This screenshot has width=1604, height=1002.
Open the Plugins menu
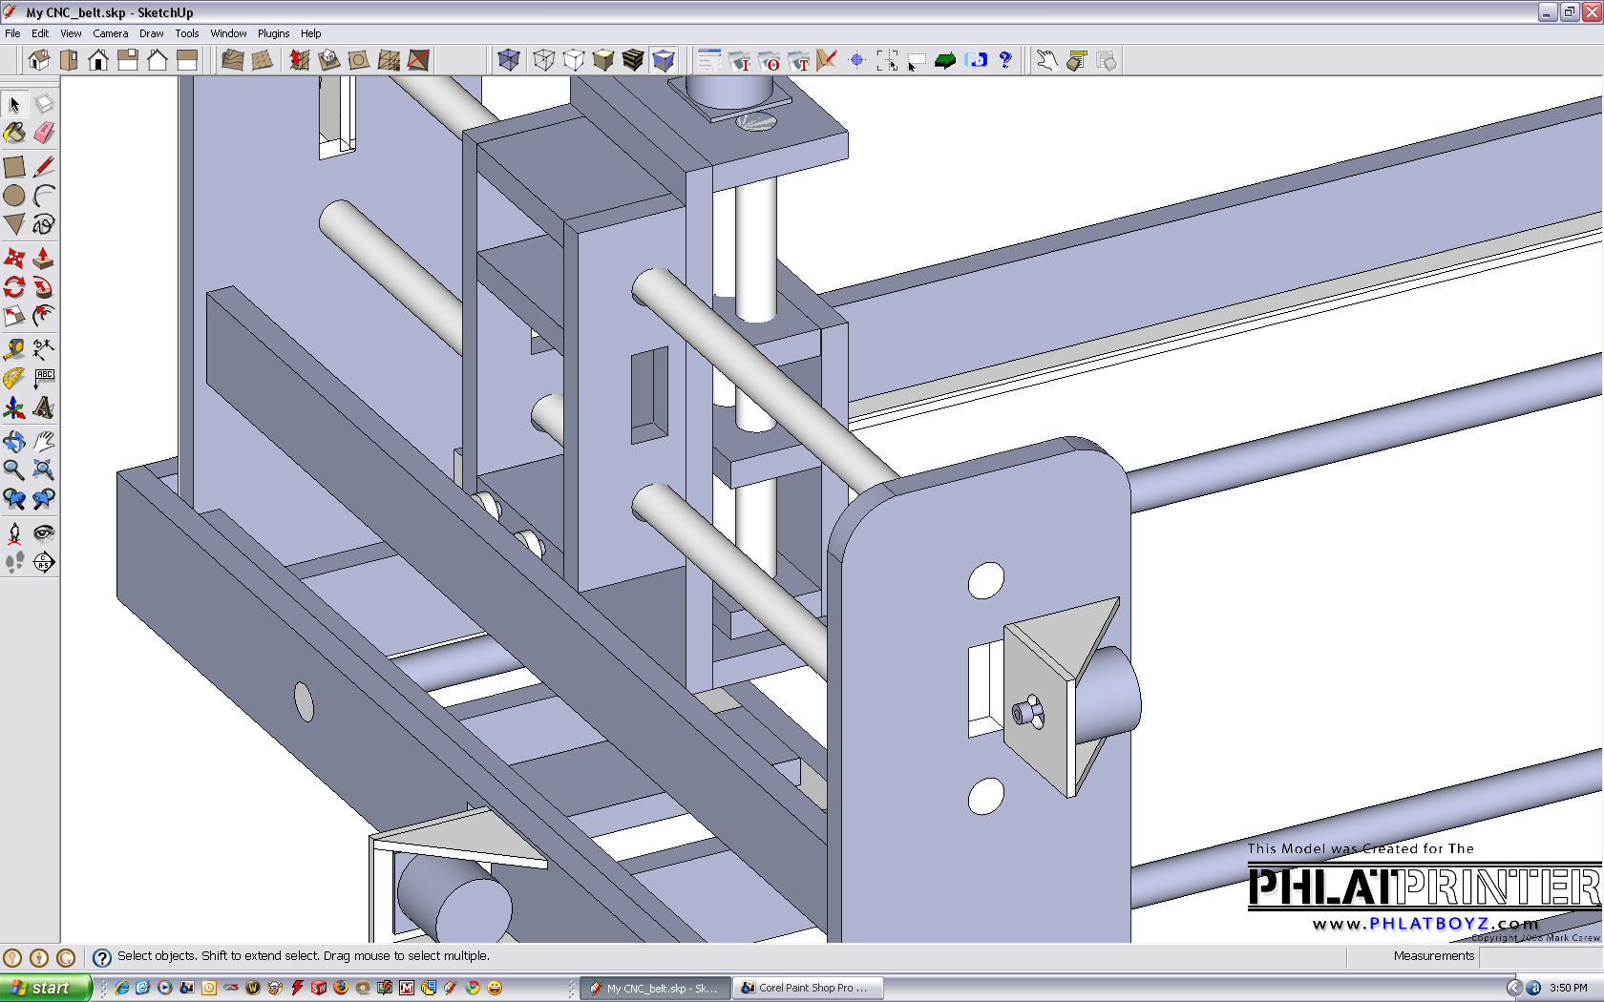(273, 33)
